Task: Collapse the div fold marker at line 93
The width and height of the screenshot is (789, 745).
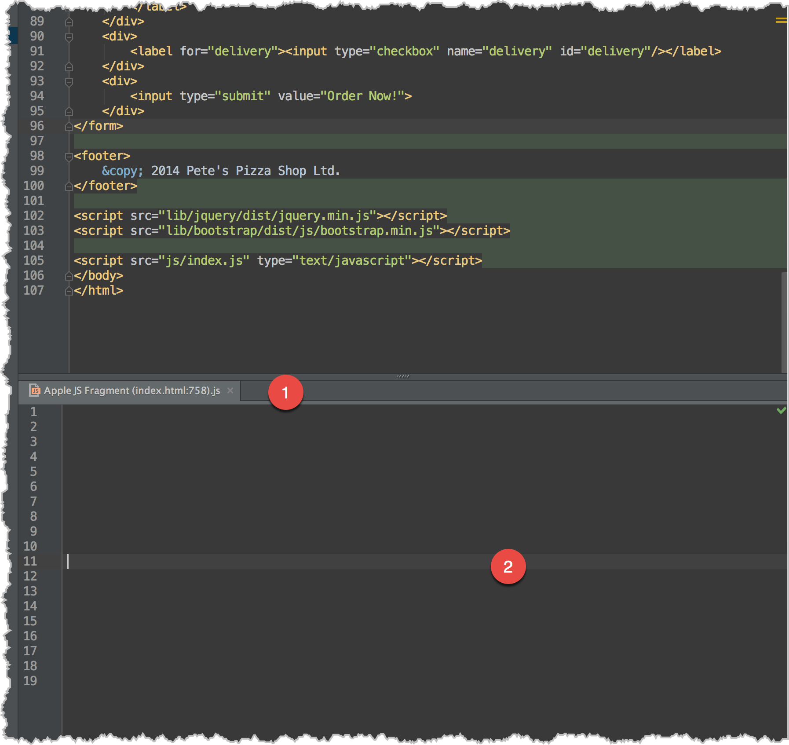Action: tap(68, 81)
